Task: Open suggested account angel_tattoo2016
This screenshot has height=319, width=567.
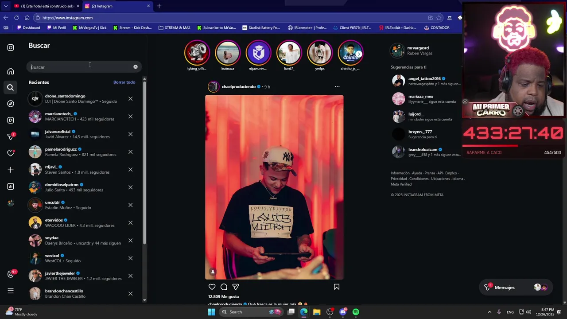Action: pos(424,78)
